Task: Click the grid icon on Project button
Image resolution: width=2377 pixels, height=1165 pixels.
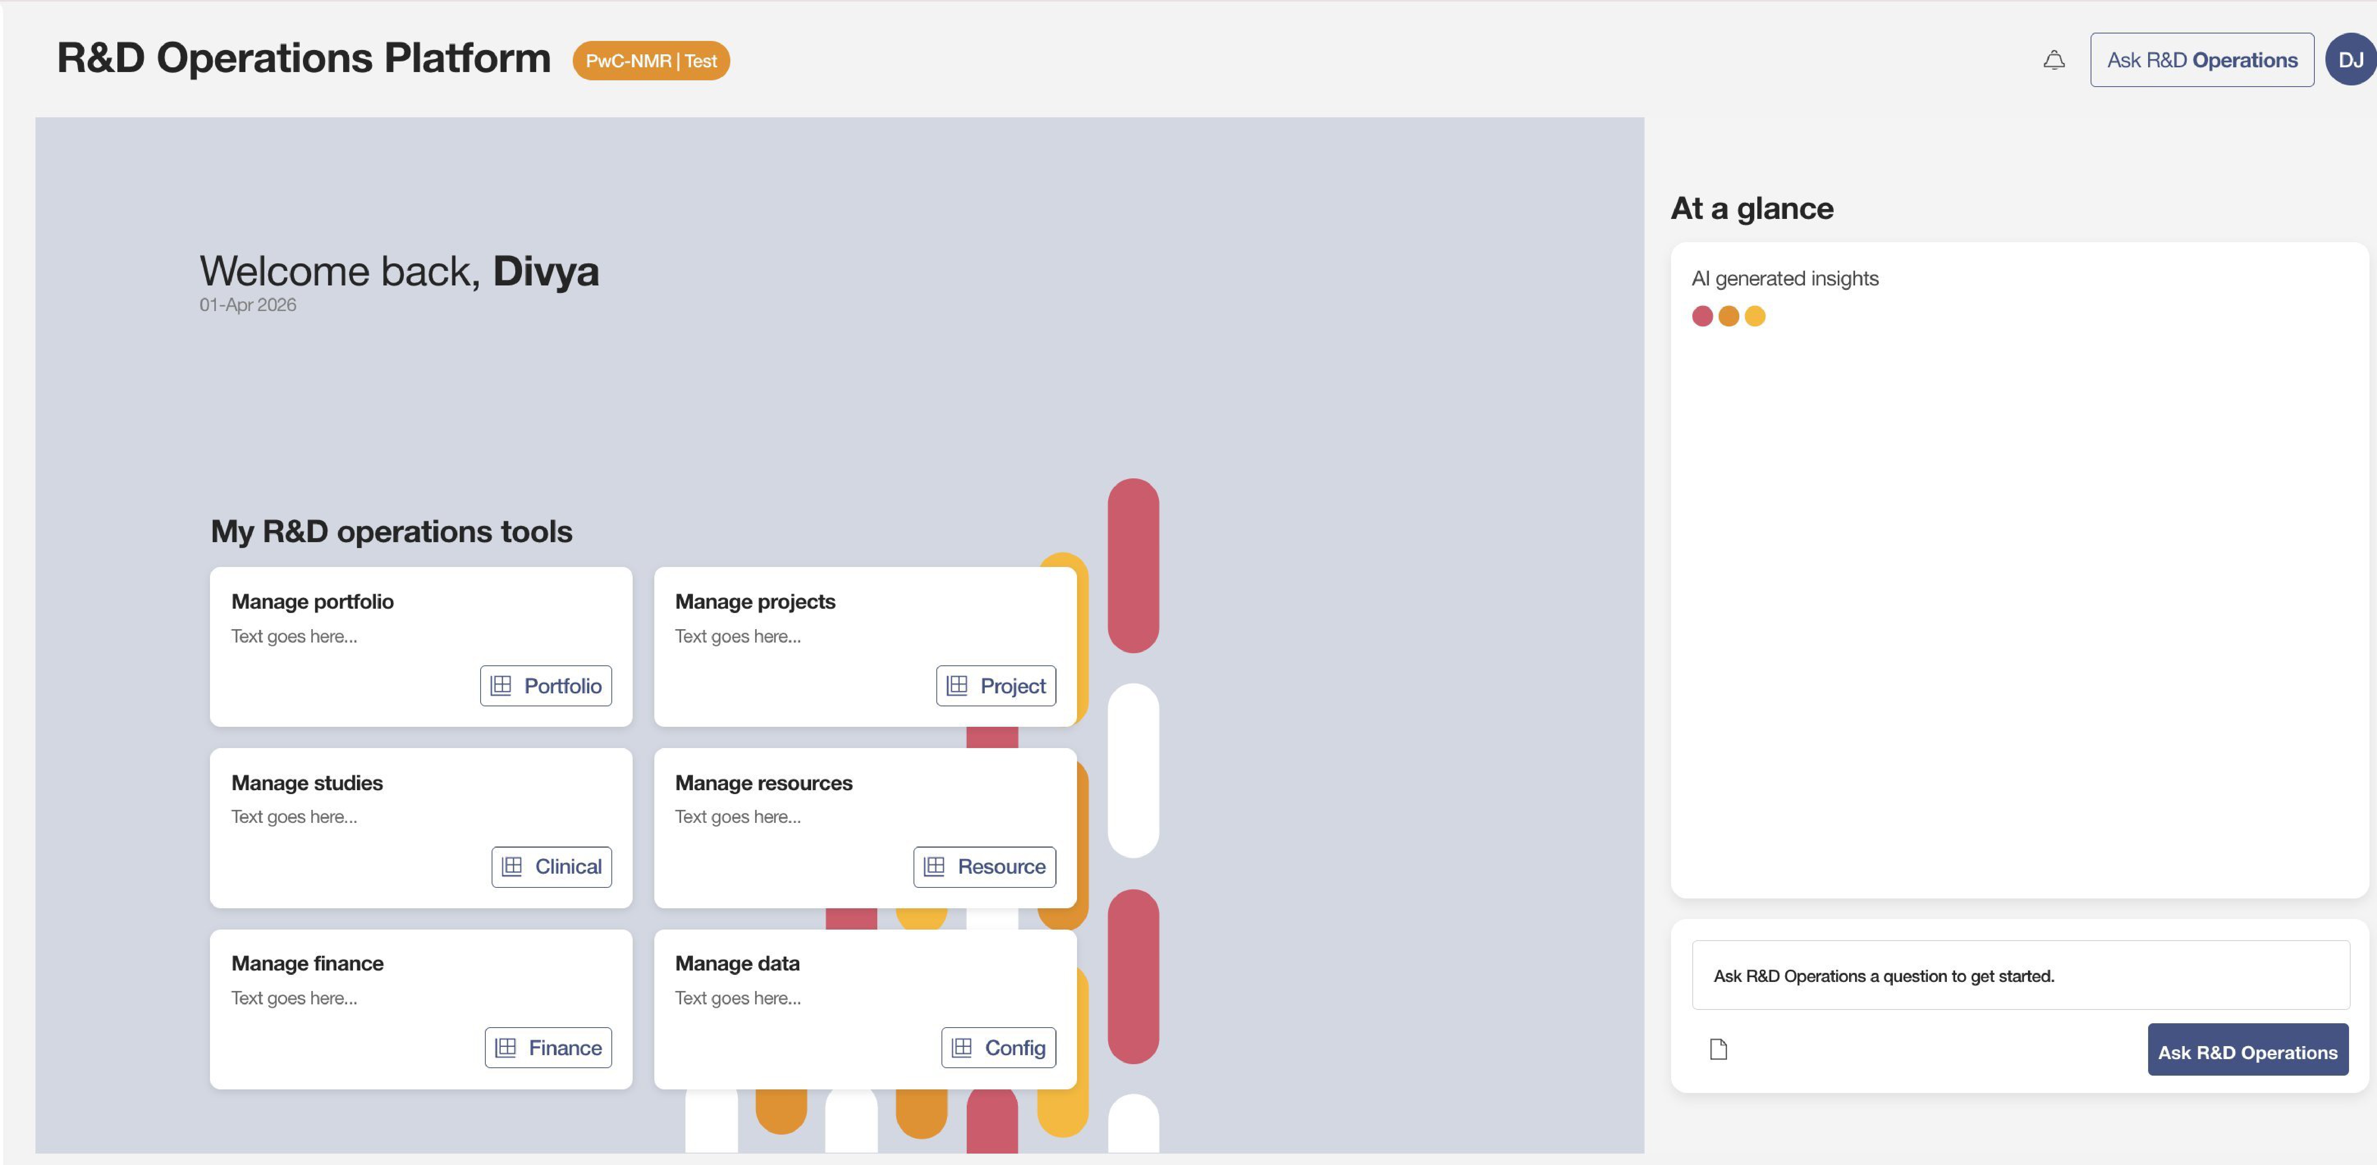Action: [957, 685]
